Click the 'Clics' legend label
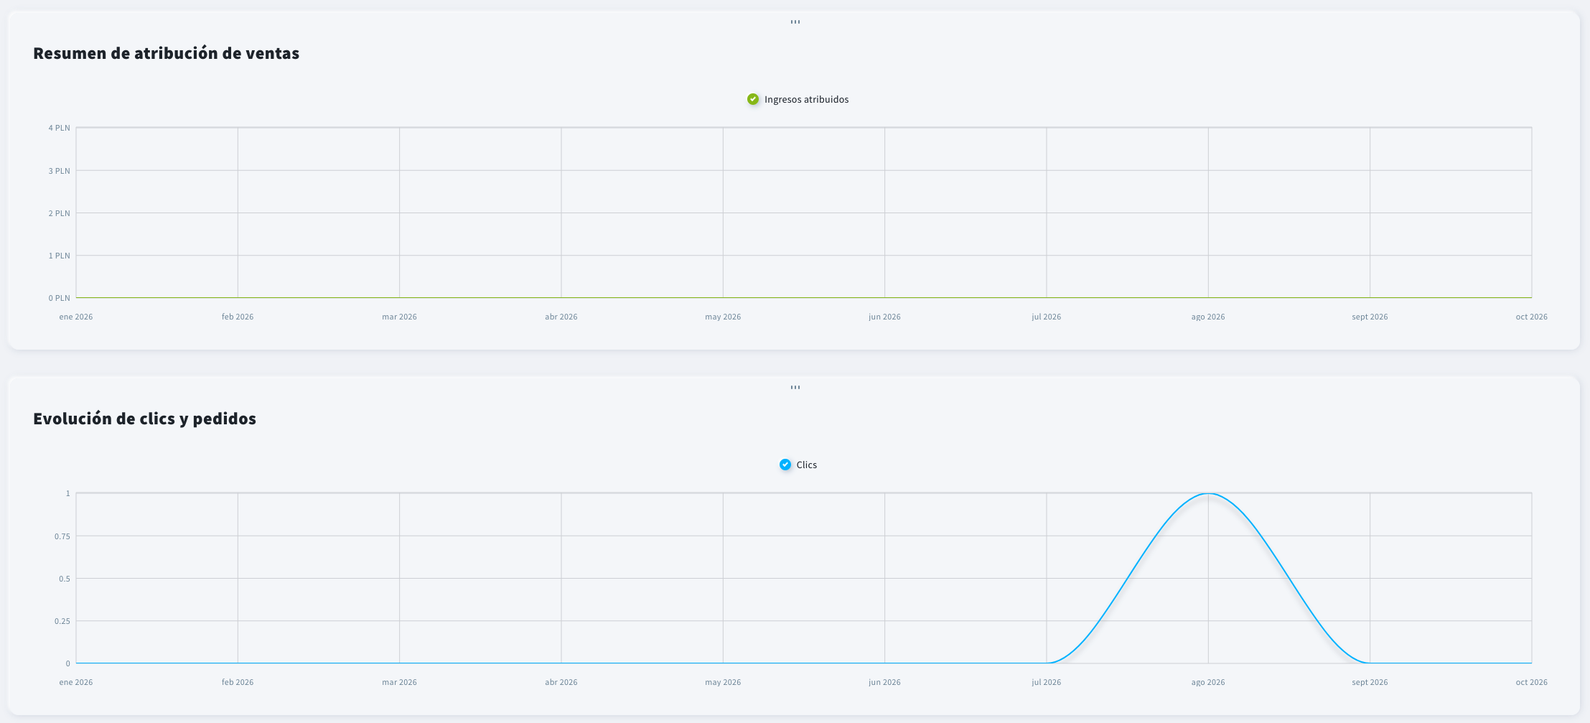1590x723 pixels. tap(807, 465)
